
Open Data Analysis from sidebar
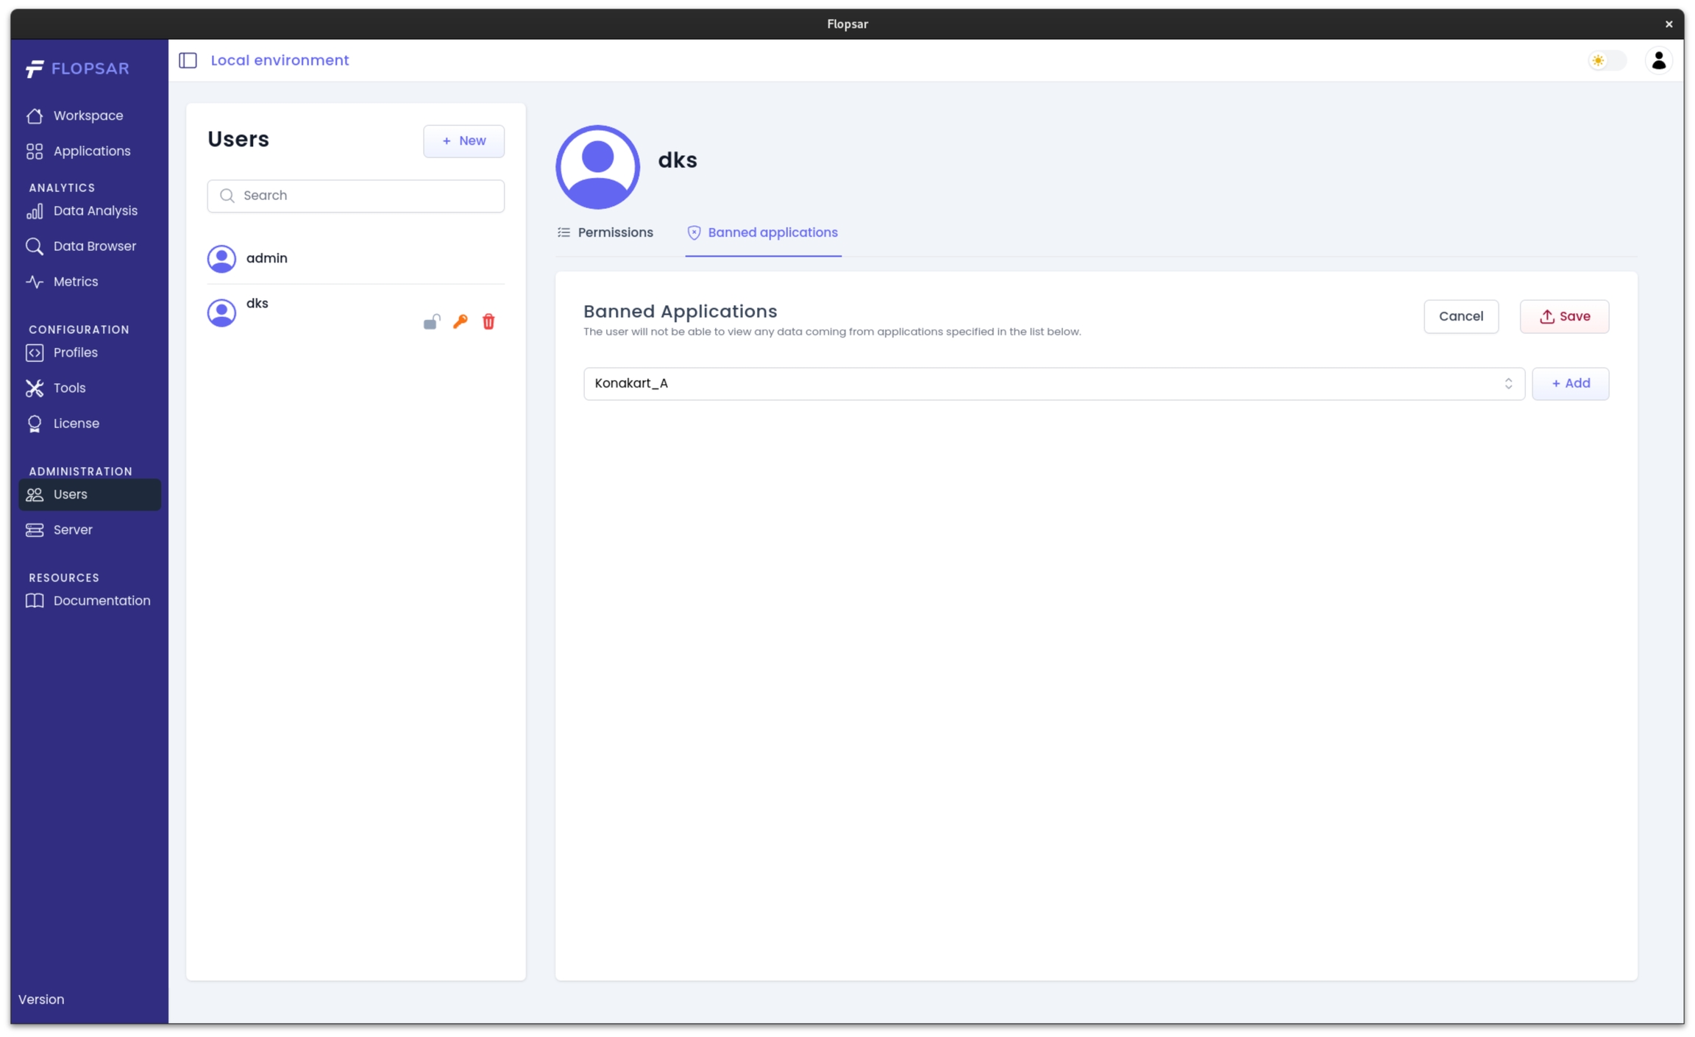point(95,211)
